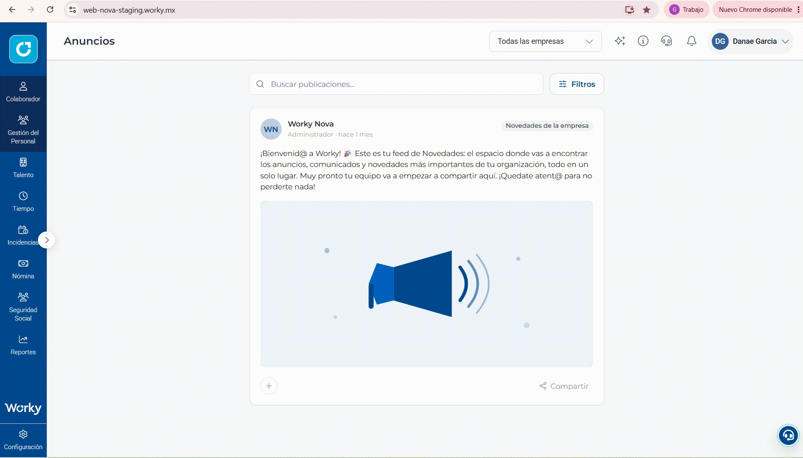This screenshot has width=803, height=458.
Task: Click the AI sparkle icon in header
Action: (620, 41)
